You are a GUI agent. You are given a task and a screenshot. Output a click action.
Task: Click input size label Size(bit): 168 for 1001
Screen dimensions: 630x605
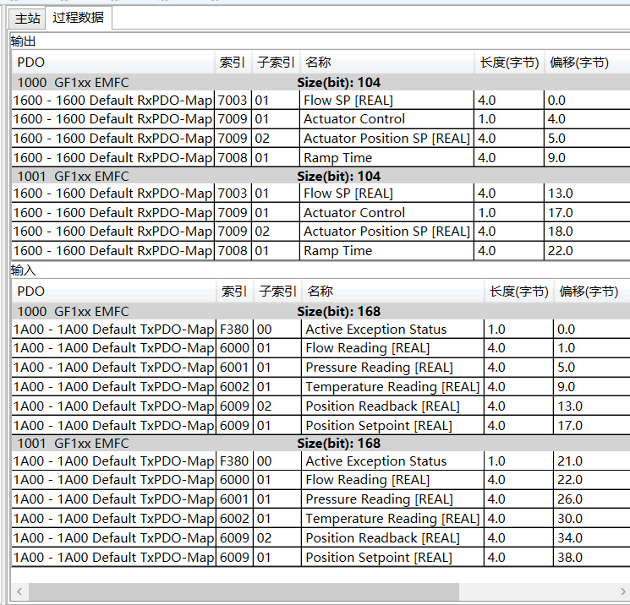coord(339,444)
